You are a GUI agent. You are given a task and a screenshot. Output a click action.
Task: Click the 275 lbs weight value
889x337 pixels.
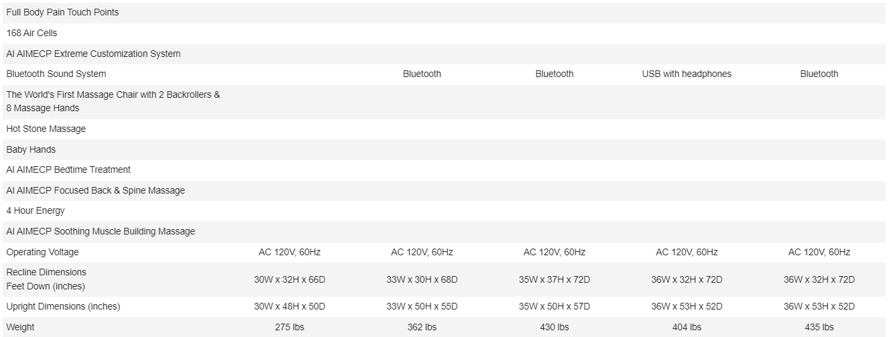[290, 327]
